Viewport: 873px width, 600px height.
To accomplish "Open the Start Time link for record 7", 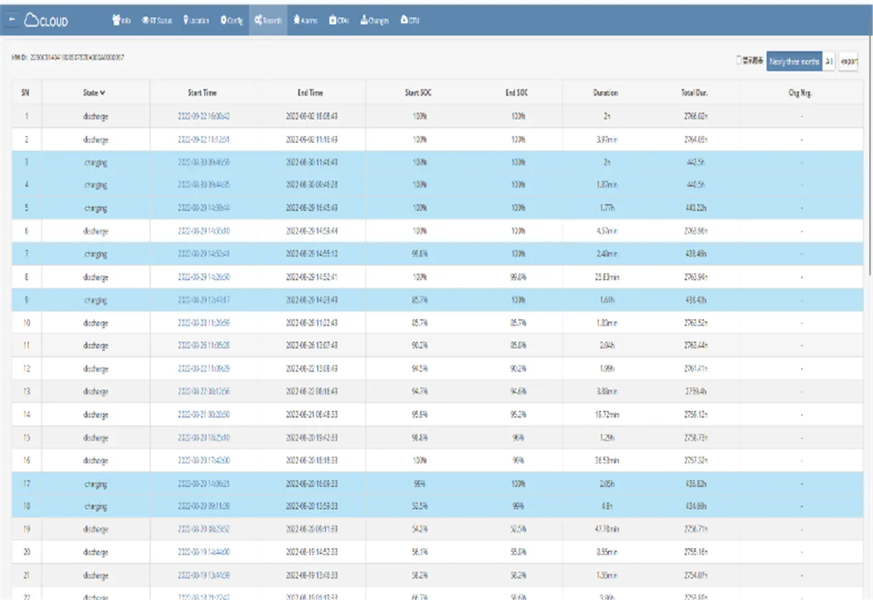I will tap(203, 254).
